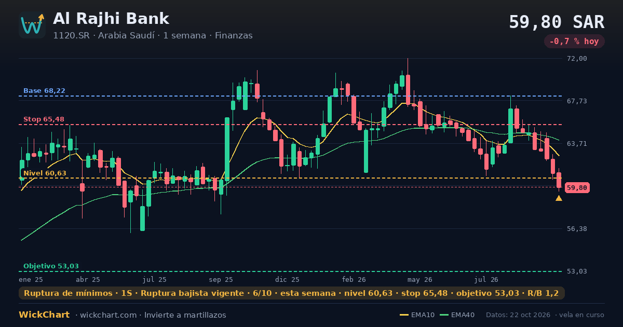The width and height of the screenshot is (623, 327).
Task: Click the feb 26 date axis label
Action: (x=354, y=279)
